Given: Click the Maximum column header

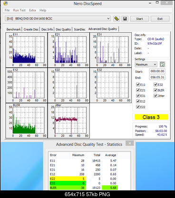Looking at the screenshot, I should [78, 155].
